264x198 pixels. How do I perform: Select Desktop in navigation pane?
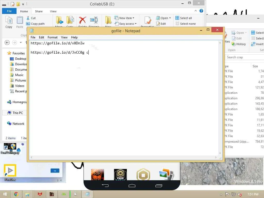(x=18, y=59)
